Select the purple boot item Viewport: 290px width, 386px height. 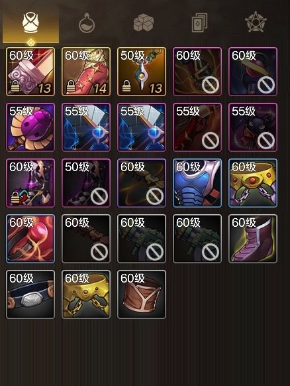tap(253, 239)
